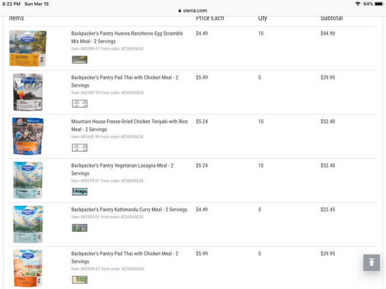Image resolution: width=386 pixels, height=289 pixels.
Task: Open Backpacker's Pantry Huevos Rancheros Egg Scramble link
Action: (x=127, y=37)
